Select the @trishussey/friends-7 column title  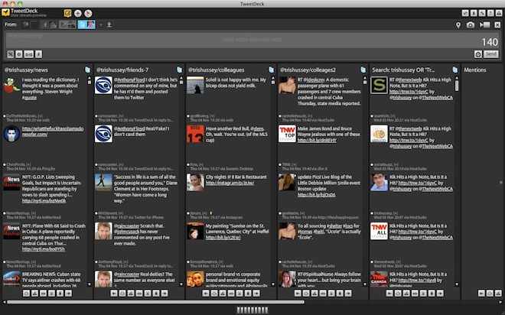[122, 70]
